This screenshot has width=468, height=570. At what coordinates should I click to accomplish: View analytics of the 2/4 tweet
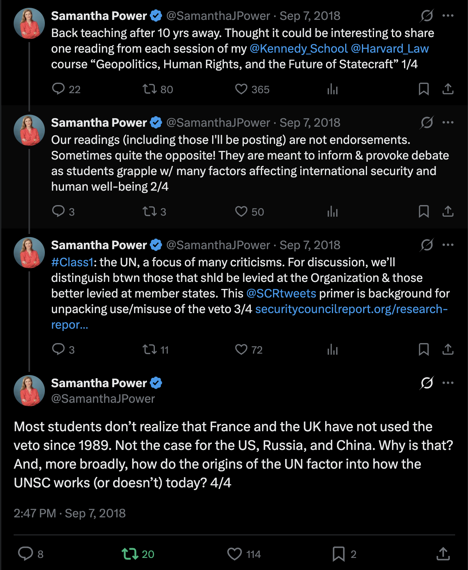tap(332, 211)
